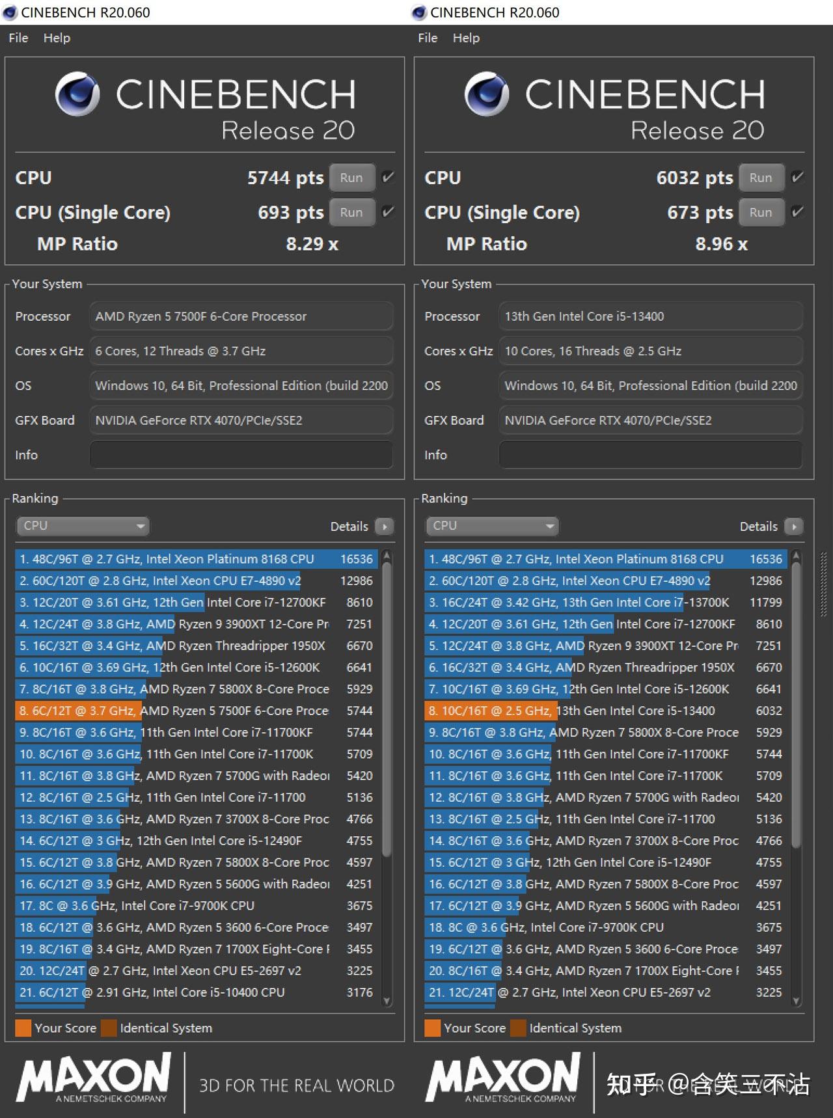Click left ranking scroll down arrow

tap(387, 1002)
